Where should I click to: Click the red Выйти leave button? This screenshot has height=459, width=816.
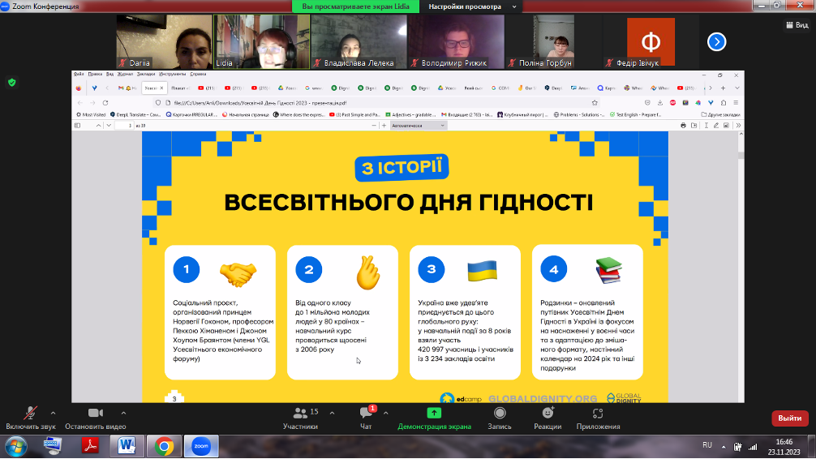coord(789,418)
